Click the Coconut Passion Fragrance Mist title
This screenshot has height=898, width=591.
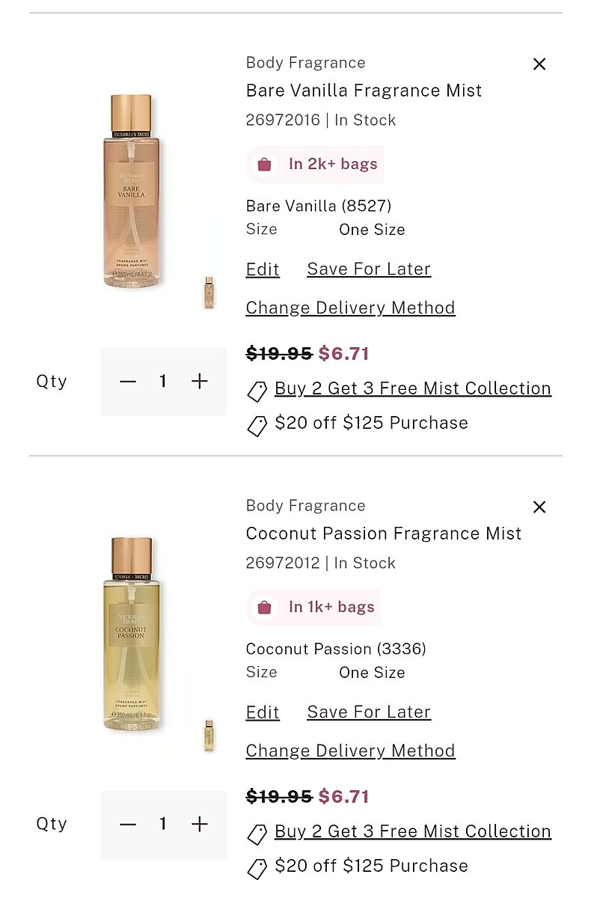[384, 534]
